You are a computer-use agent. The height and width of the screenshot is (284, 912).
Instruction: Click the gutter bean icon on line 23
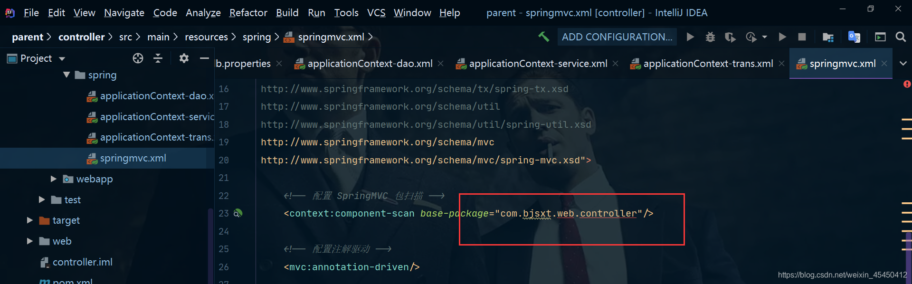click(x=238, y=213)
